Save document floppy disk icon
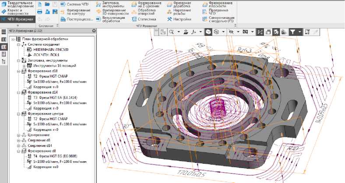Image resolution: width=345 pixels, height=183 pixels. (55, 12)
